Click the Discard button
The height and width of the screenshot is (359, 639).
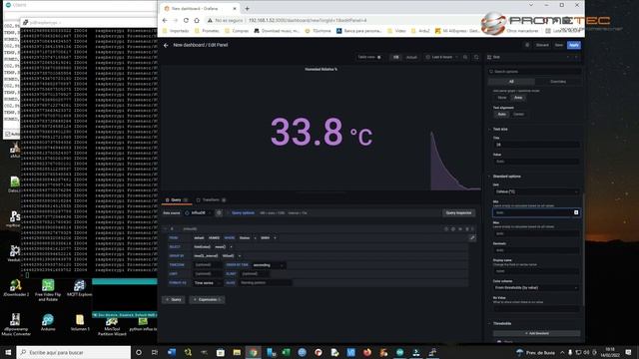[x=542, y=45]
